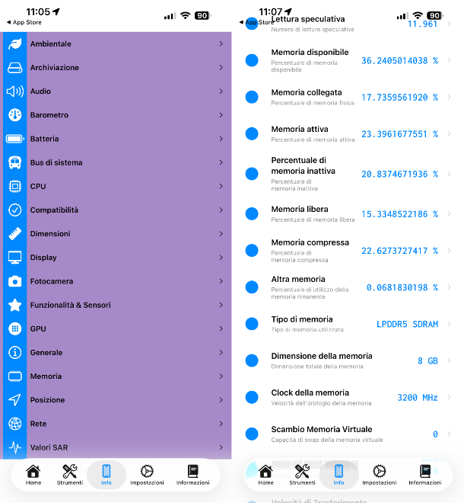Tap the blue dot beside Clock della memoria
This screenshot has width=464, height=503.
pyautogui.click(x=252, y=398)
